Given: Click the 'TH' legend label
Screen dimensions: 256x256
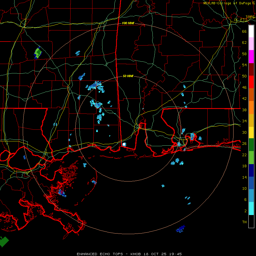Looking at the screenshot, I should tap(244, 222).
